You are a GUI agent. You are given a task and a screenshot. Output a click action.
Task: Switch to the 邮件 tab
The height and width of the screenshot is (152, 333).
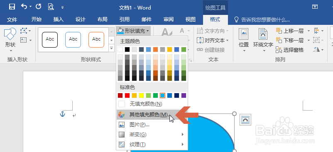(147, 19)
